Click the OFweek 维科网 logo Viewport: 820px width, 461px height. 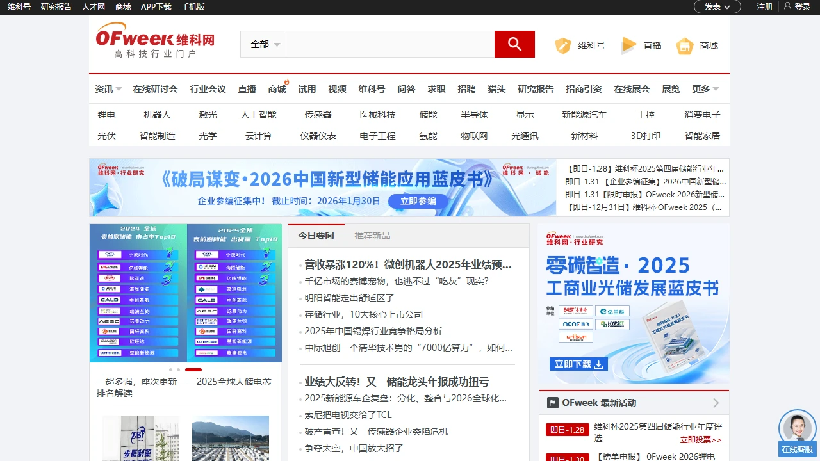[x=155, y=41]
